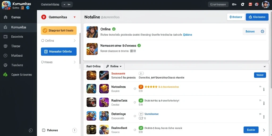Click the top bar search field
272x136 pixels.
pos(218,5)
